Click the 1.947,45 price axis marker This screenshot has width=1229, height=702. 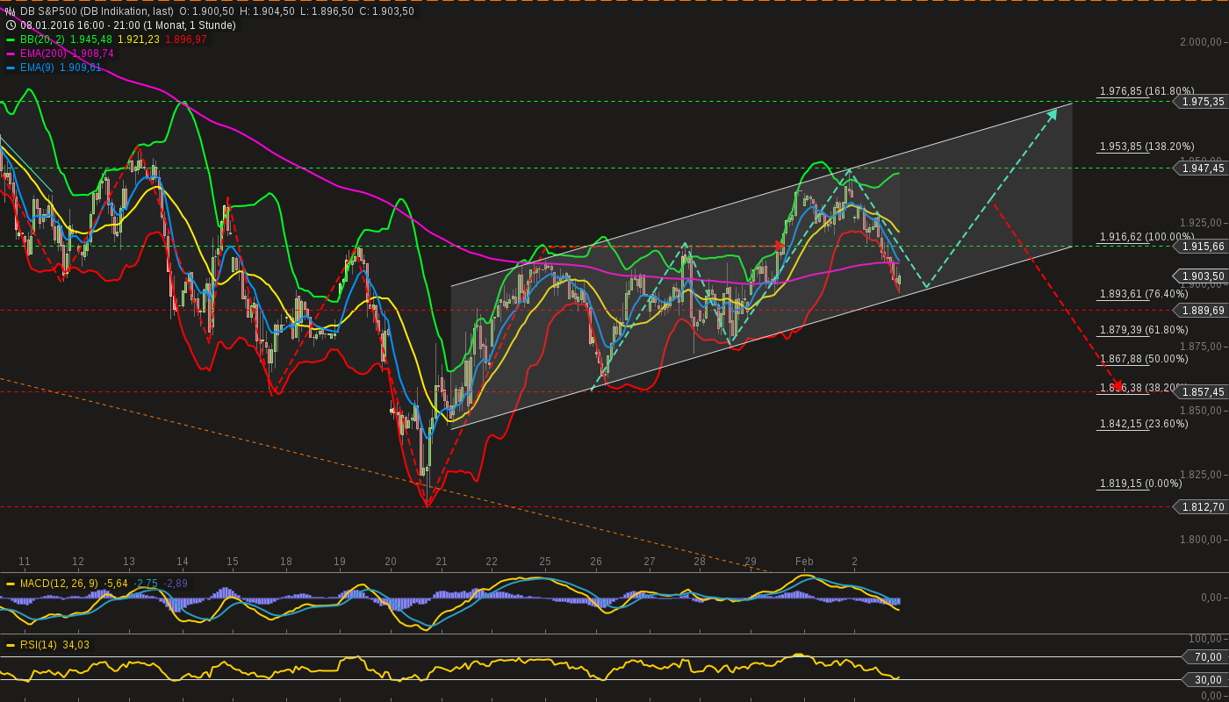pos(1201,168)
